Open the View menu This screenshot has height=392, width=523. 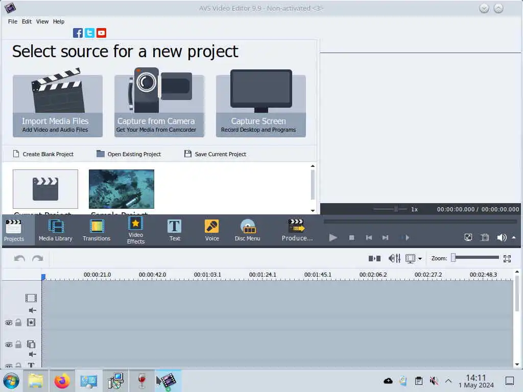tap(42, 21)
